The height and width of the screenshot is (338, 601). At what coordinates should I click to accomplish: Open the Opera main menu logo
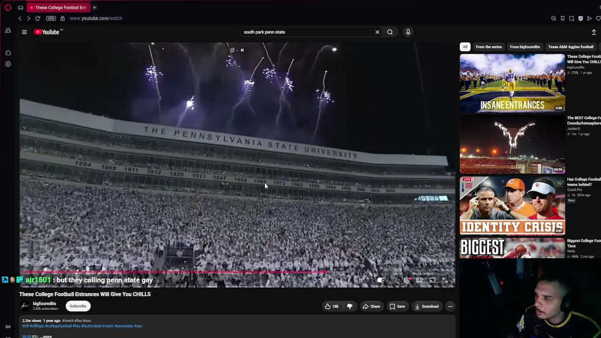[8, 8]
